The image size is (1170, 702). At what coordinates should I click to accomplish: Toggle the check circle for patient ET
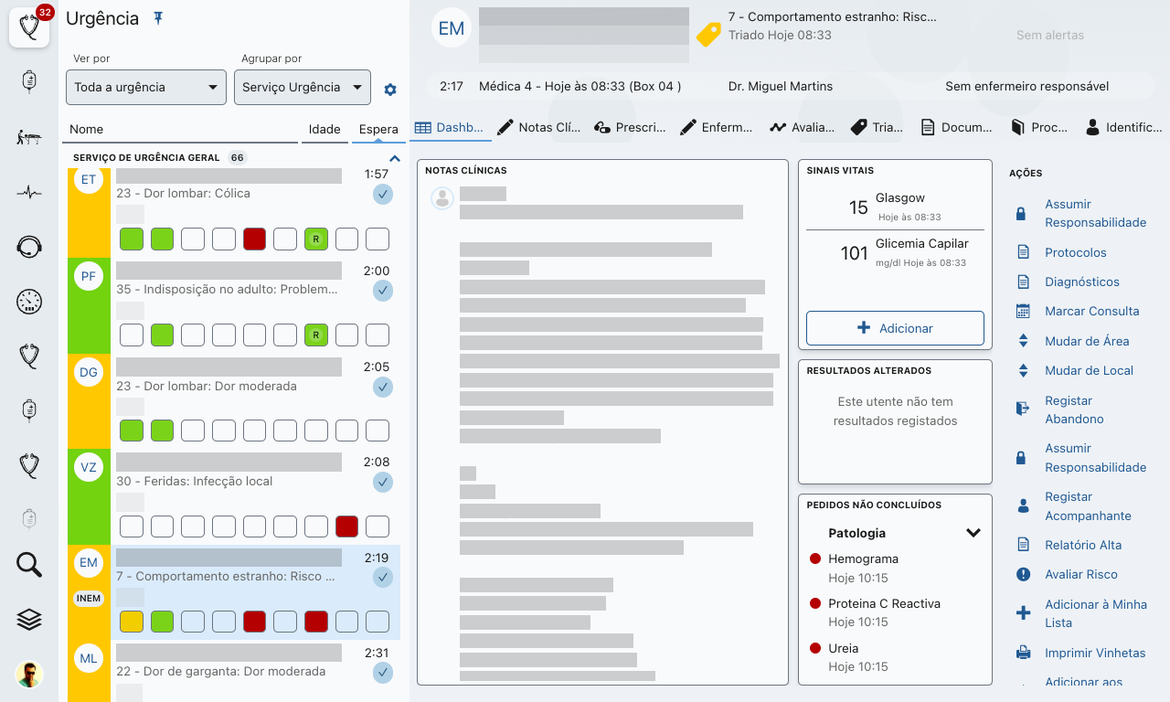pos(382,195)
